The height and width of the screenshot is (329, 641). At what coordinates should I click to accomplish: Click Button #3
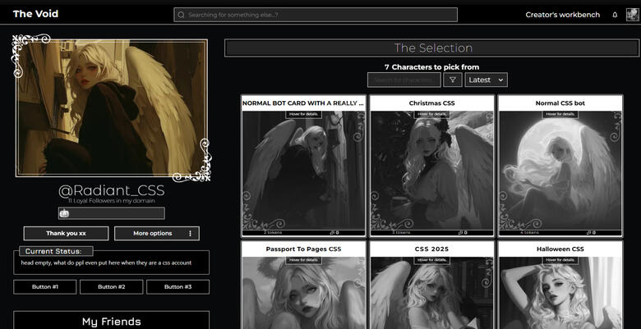pyautogui.click(x=178, y=287)
